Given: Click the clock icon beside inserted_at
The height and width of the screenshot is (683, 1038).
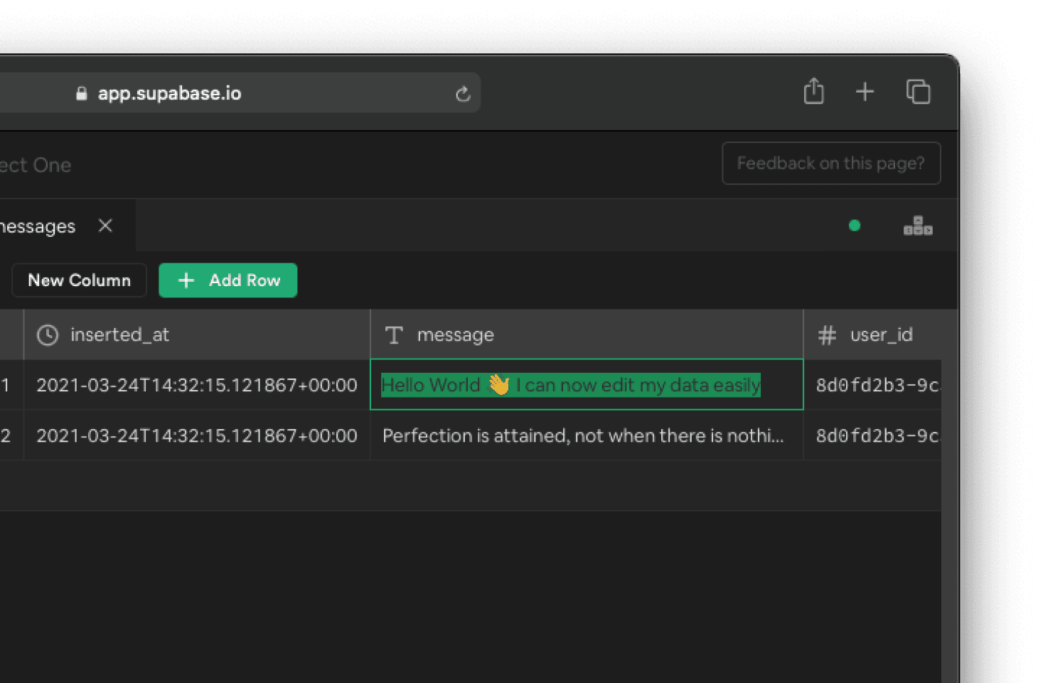Looking at the screenshot, I should click(48, 335).
